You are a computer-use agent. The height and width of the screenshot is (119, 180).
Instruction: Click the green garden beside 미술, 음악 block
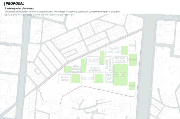coord(125,50)
